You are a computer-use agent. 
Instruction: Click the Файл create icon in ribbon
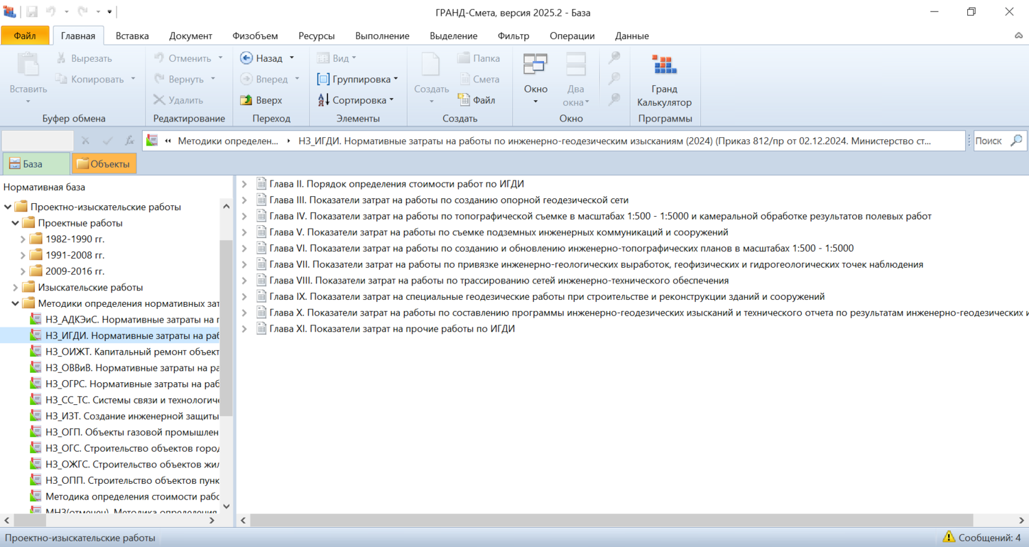click(x=464, y=100)
